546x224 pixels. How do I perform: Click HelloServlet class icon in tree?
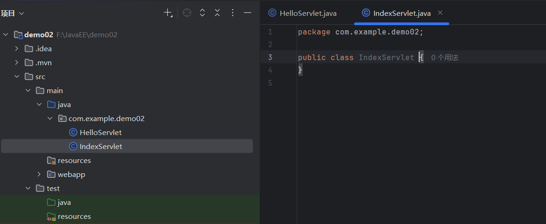pos(73,133)
